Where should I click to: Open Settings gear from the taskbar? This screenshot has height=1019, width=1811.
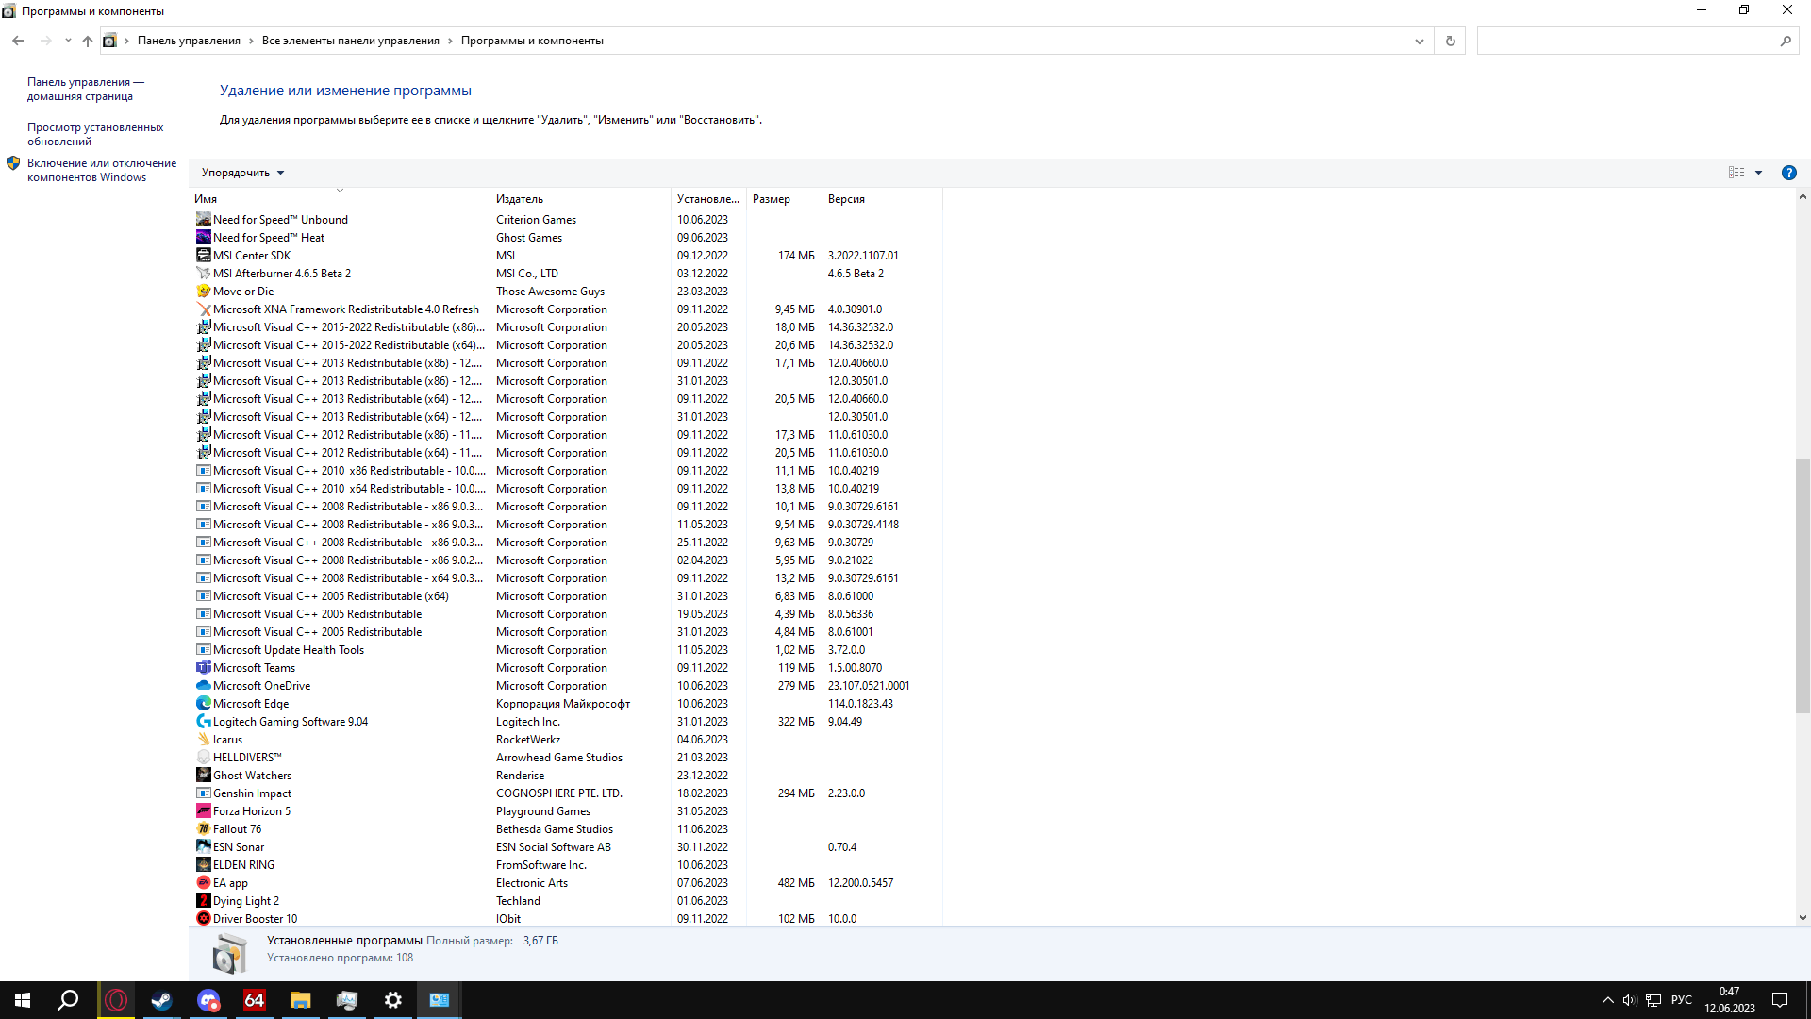[393, 1000]
